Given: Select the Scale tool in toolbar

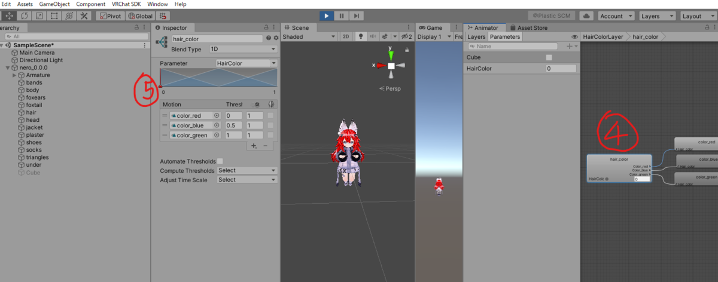Looking at the screenshot, I should pyautogui.click(x=40, y=16).
